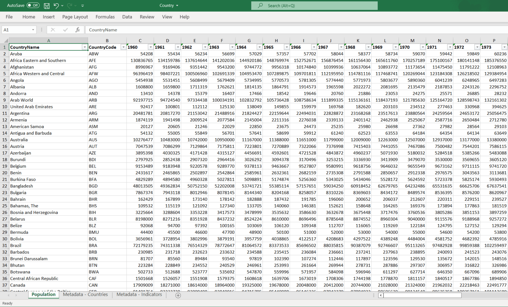Open the File menu
Image resolution: width=508 pixels, height=307 pixels.
[9, 17]
